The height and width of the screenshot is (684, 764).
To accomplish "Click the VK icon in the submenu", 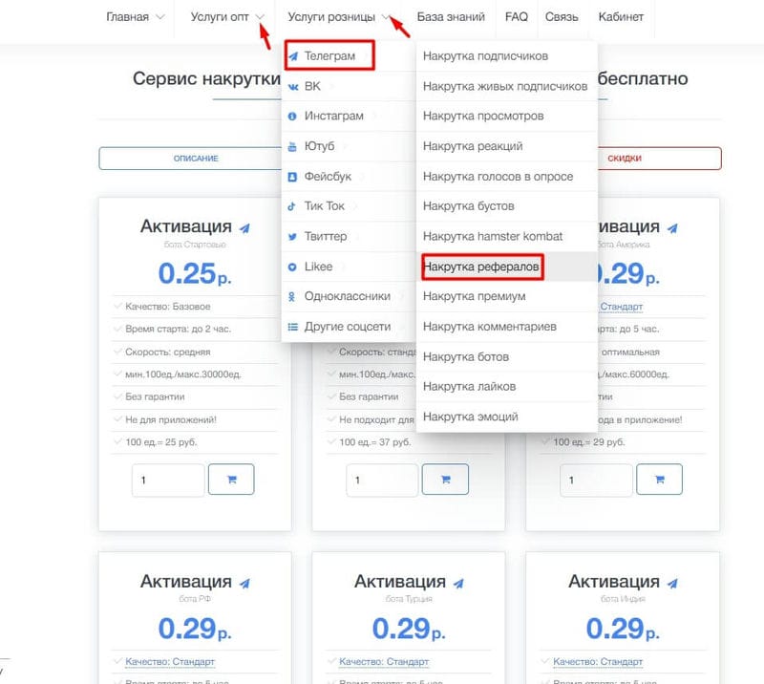I will (293, 87).
